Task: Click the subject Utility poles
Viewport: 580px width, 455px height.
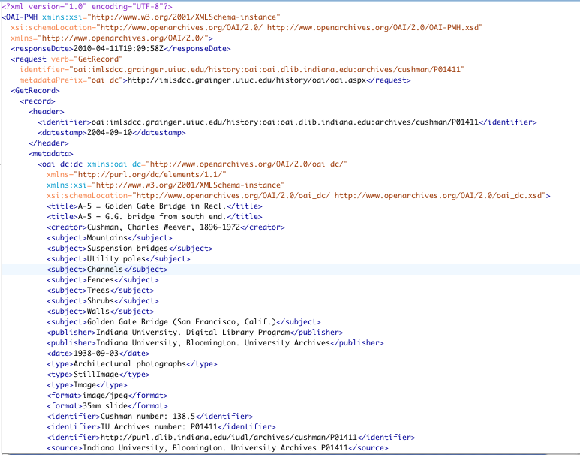Action: pyautogui.click(x=119, y=259)
